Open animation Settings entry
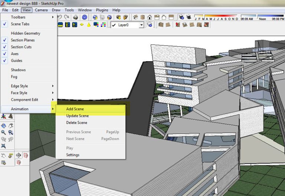The image size is (285, 196). tap(73, 155)
